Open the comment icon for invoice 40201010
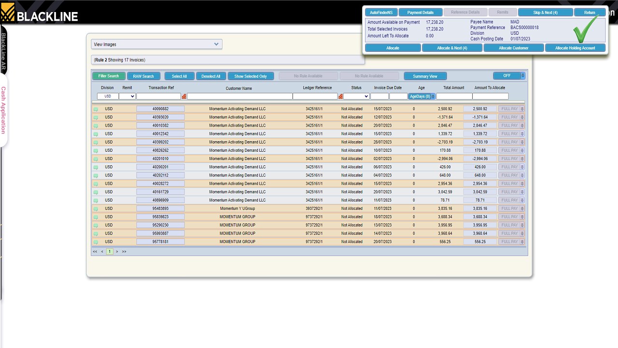This screenshot has height=348, width=618. click(x=96, y=159)
